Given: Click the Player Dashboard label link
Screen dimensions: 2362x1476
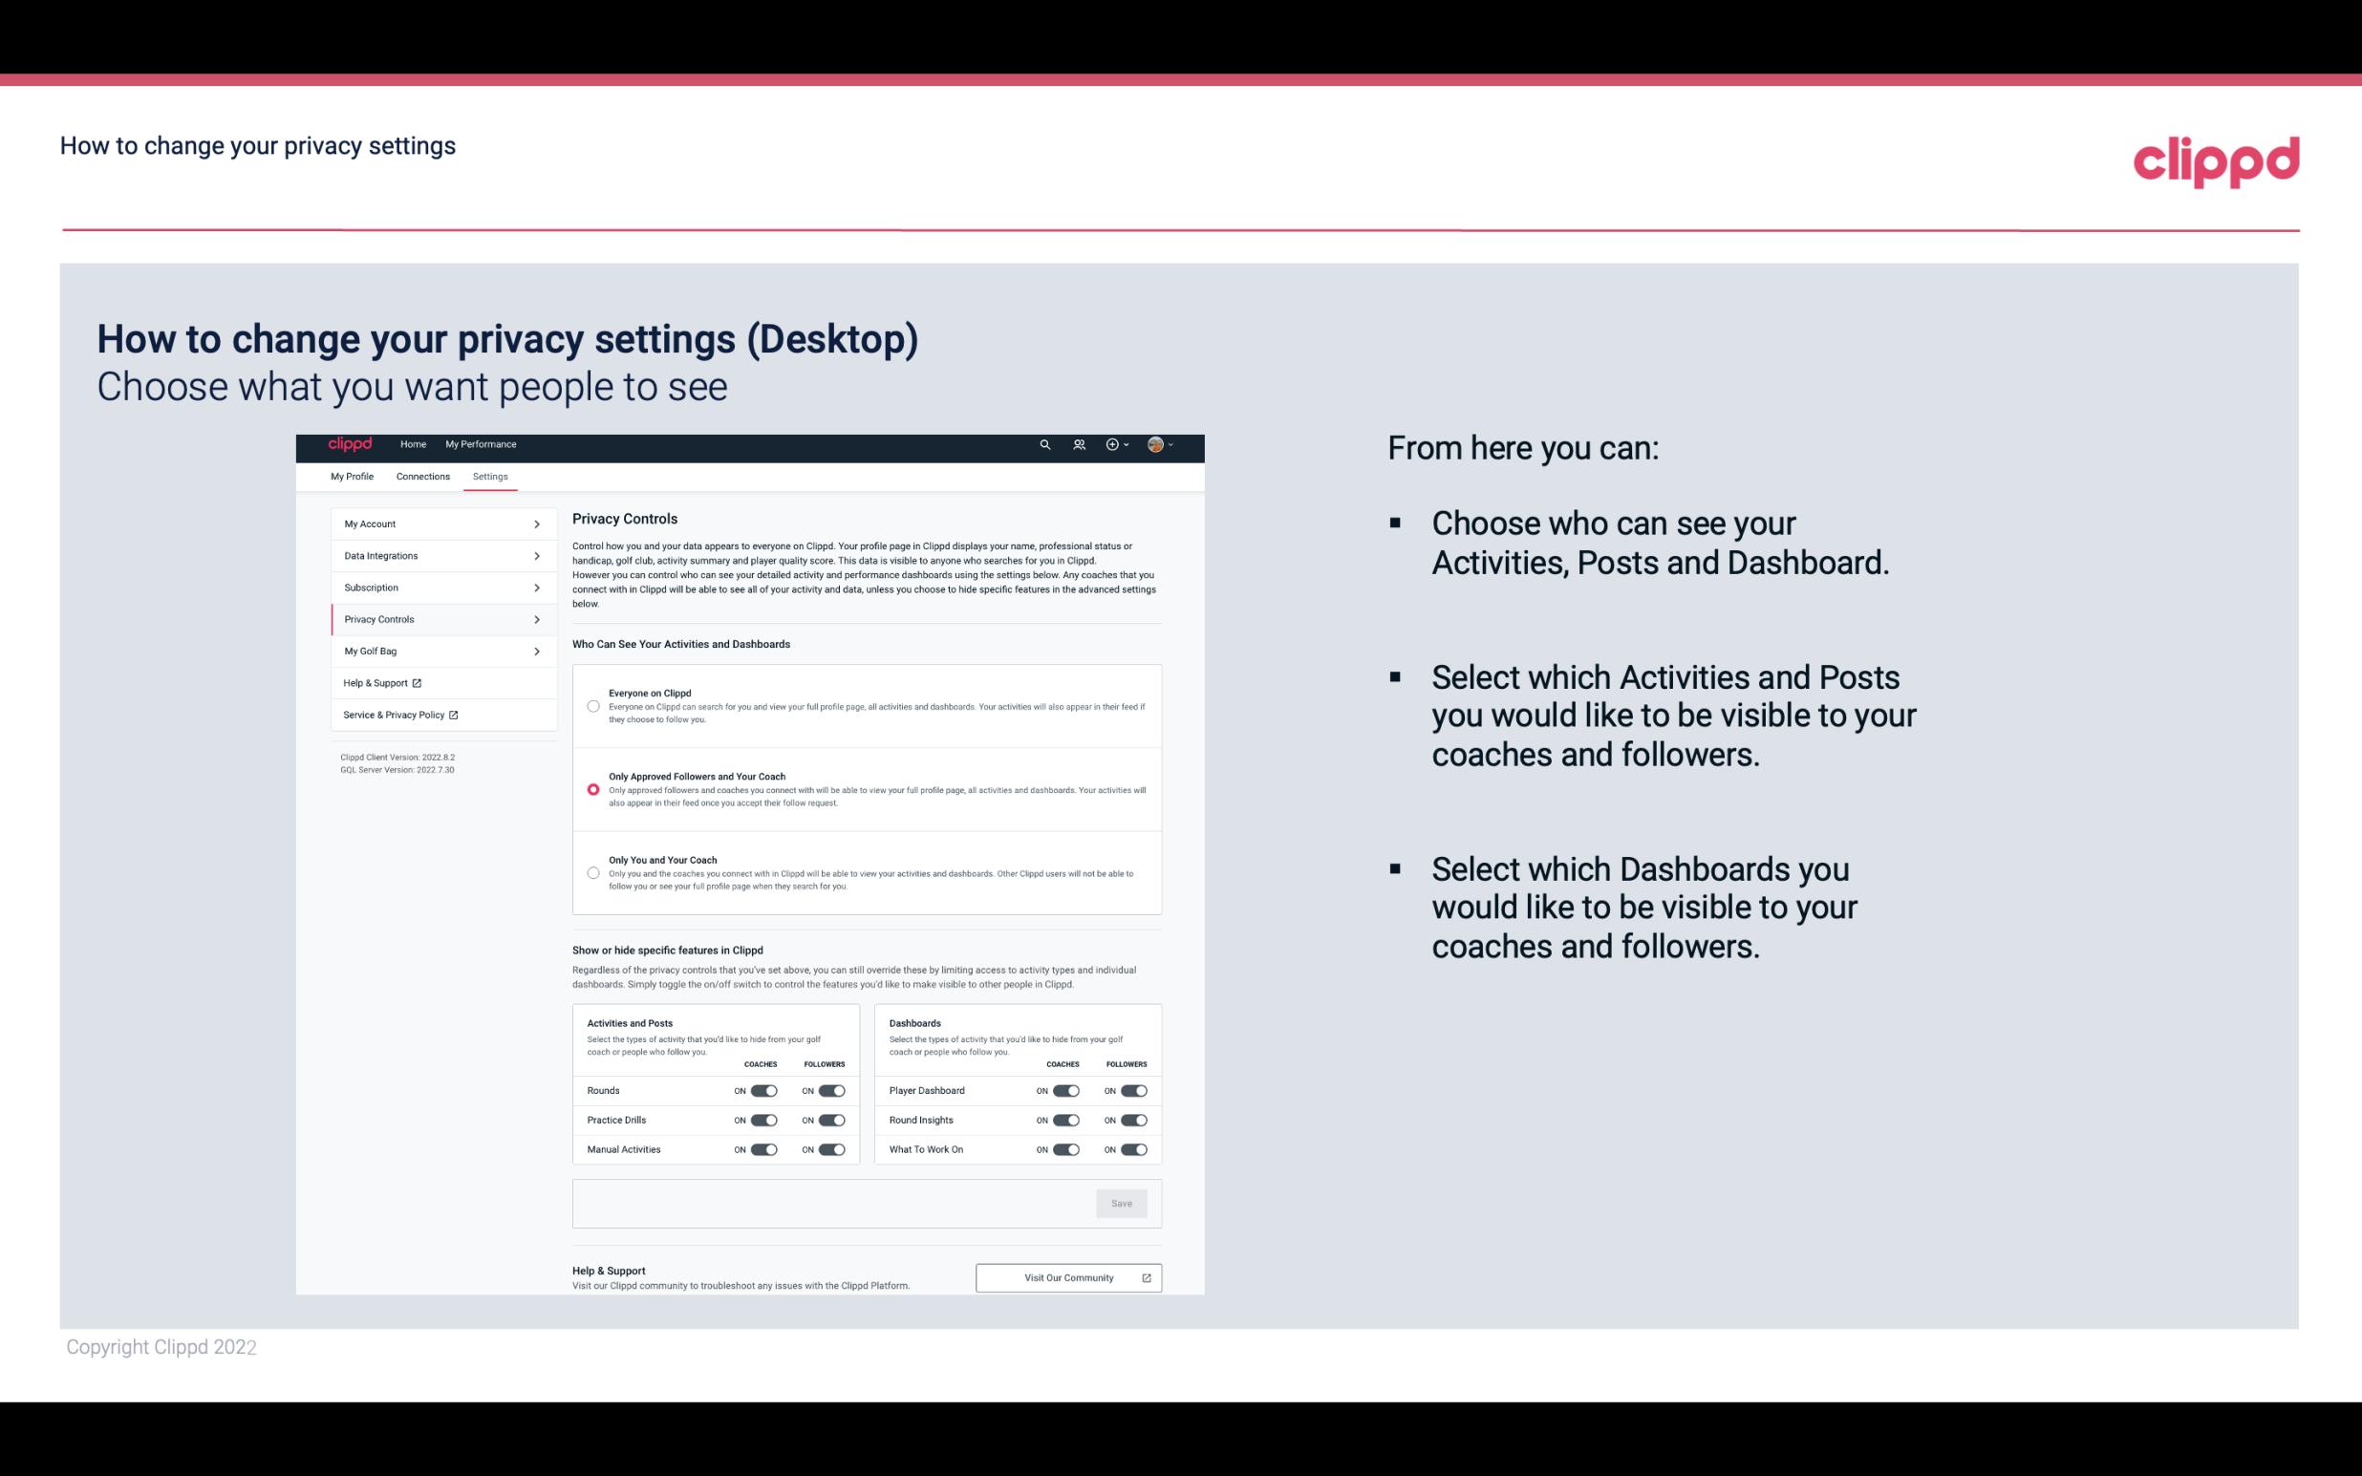Looking at the screenshot, I should pos(925,1088).
